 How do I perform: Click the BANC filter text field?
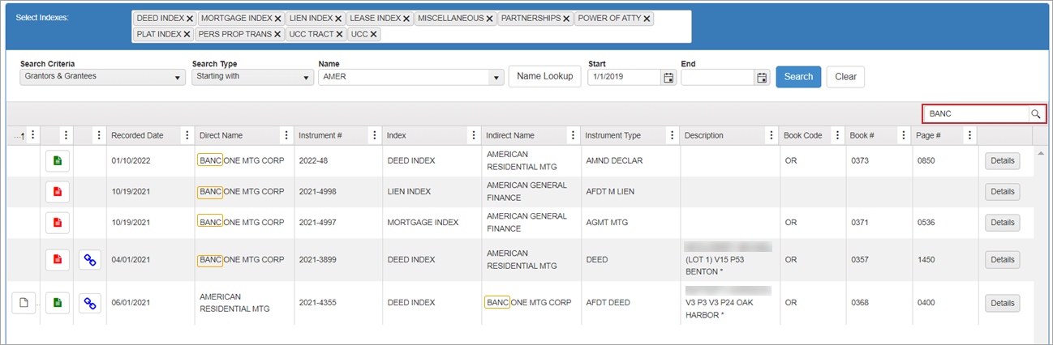pyautogui.click(x=976, y=114)
